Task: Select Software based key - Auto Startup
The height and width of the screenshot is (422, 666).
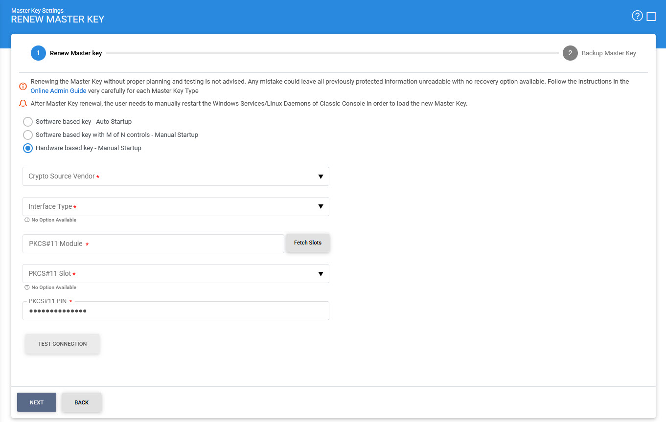Action: point(28,122)
